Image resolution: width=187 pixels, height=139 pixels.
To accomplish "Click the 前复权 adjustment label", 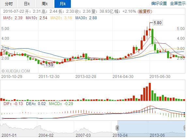I will coord(145,11).
